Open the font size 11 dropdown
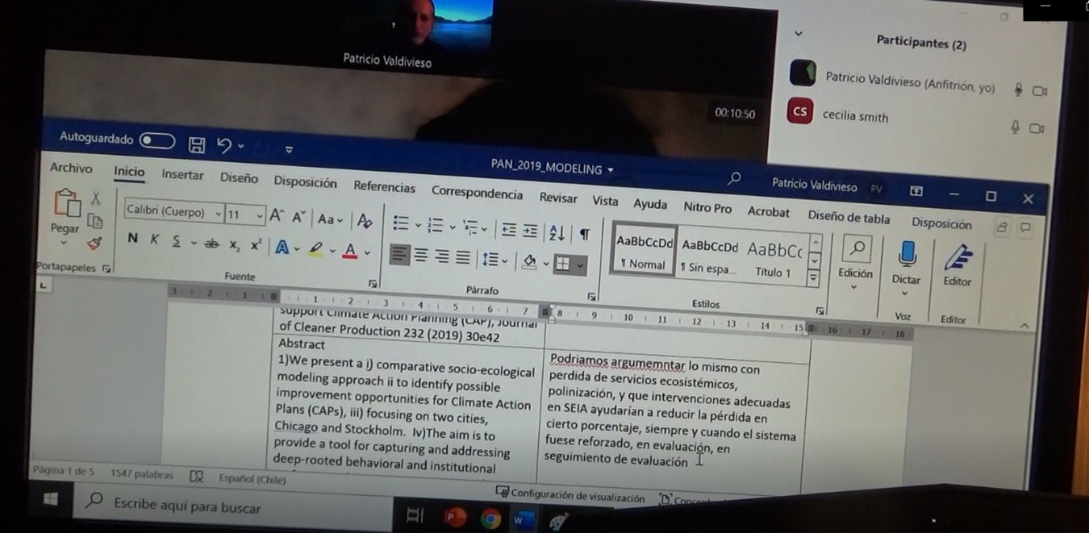Image resolution: width=1089 pixels, height=533 pixels. click(259, 216)
